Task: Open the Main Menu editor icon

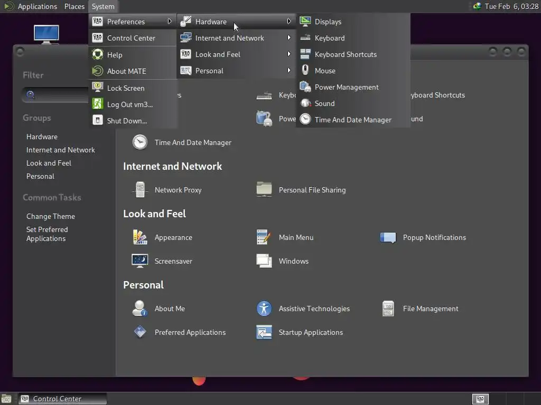Action: click(x=264, y=237)
